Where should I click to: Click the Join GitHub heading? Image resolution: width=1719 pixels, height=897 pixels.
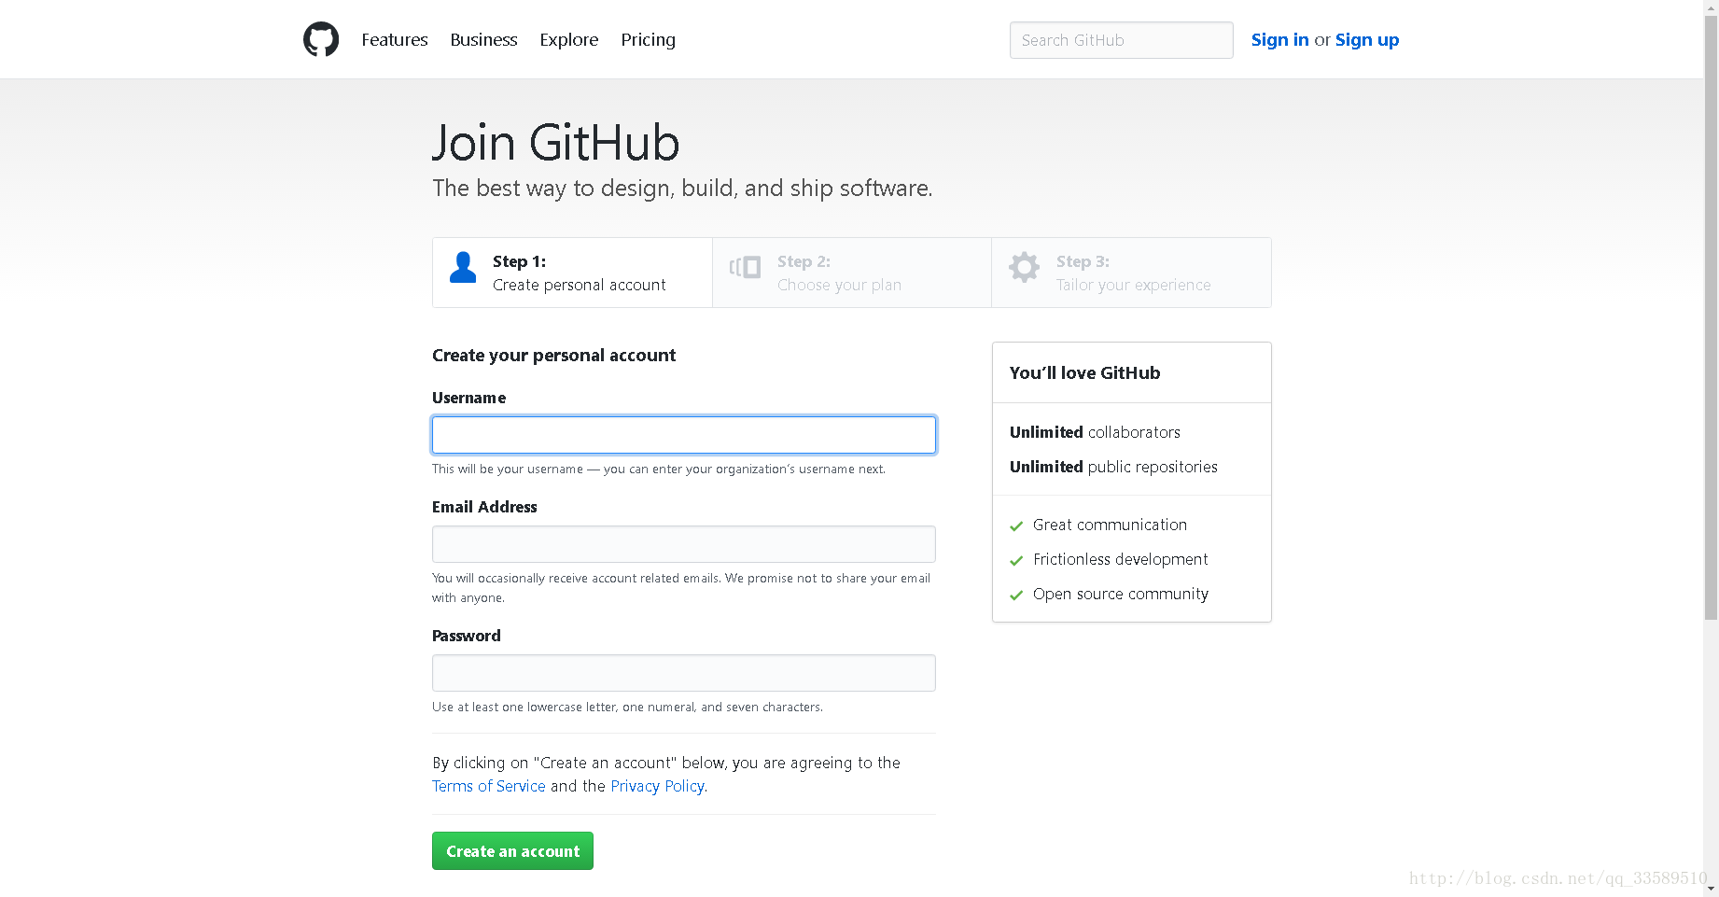coord(556,143)
